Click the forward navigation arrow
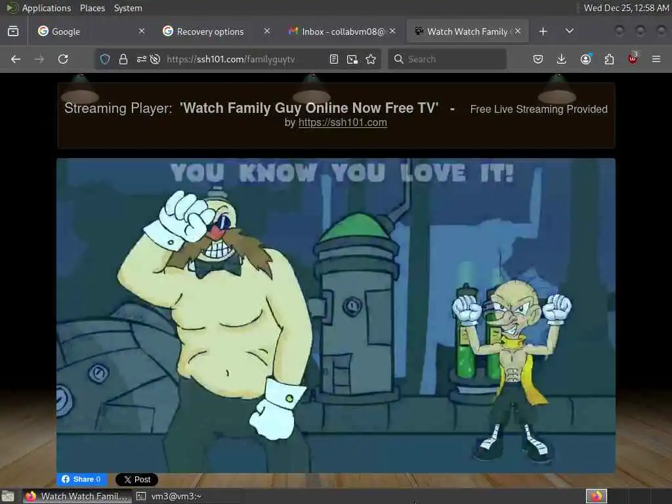The width and height of the screenshot is (672, 504). point(39,59)
